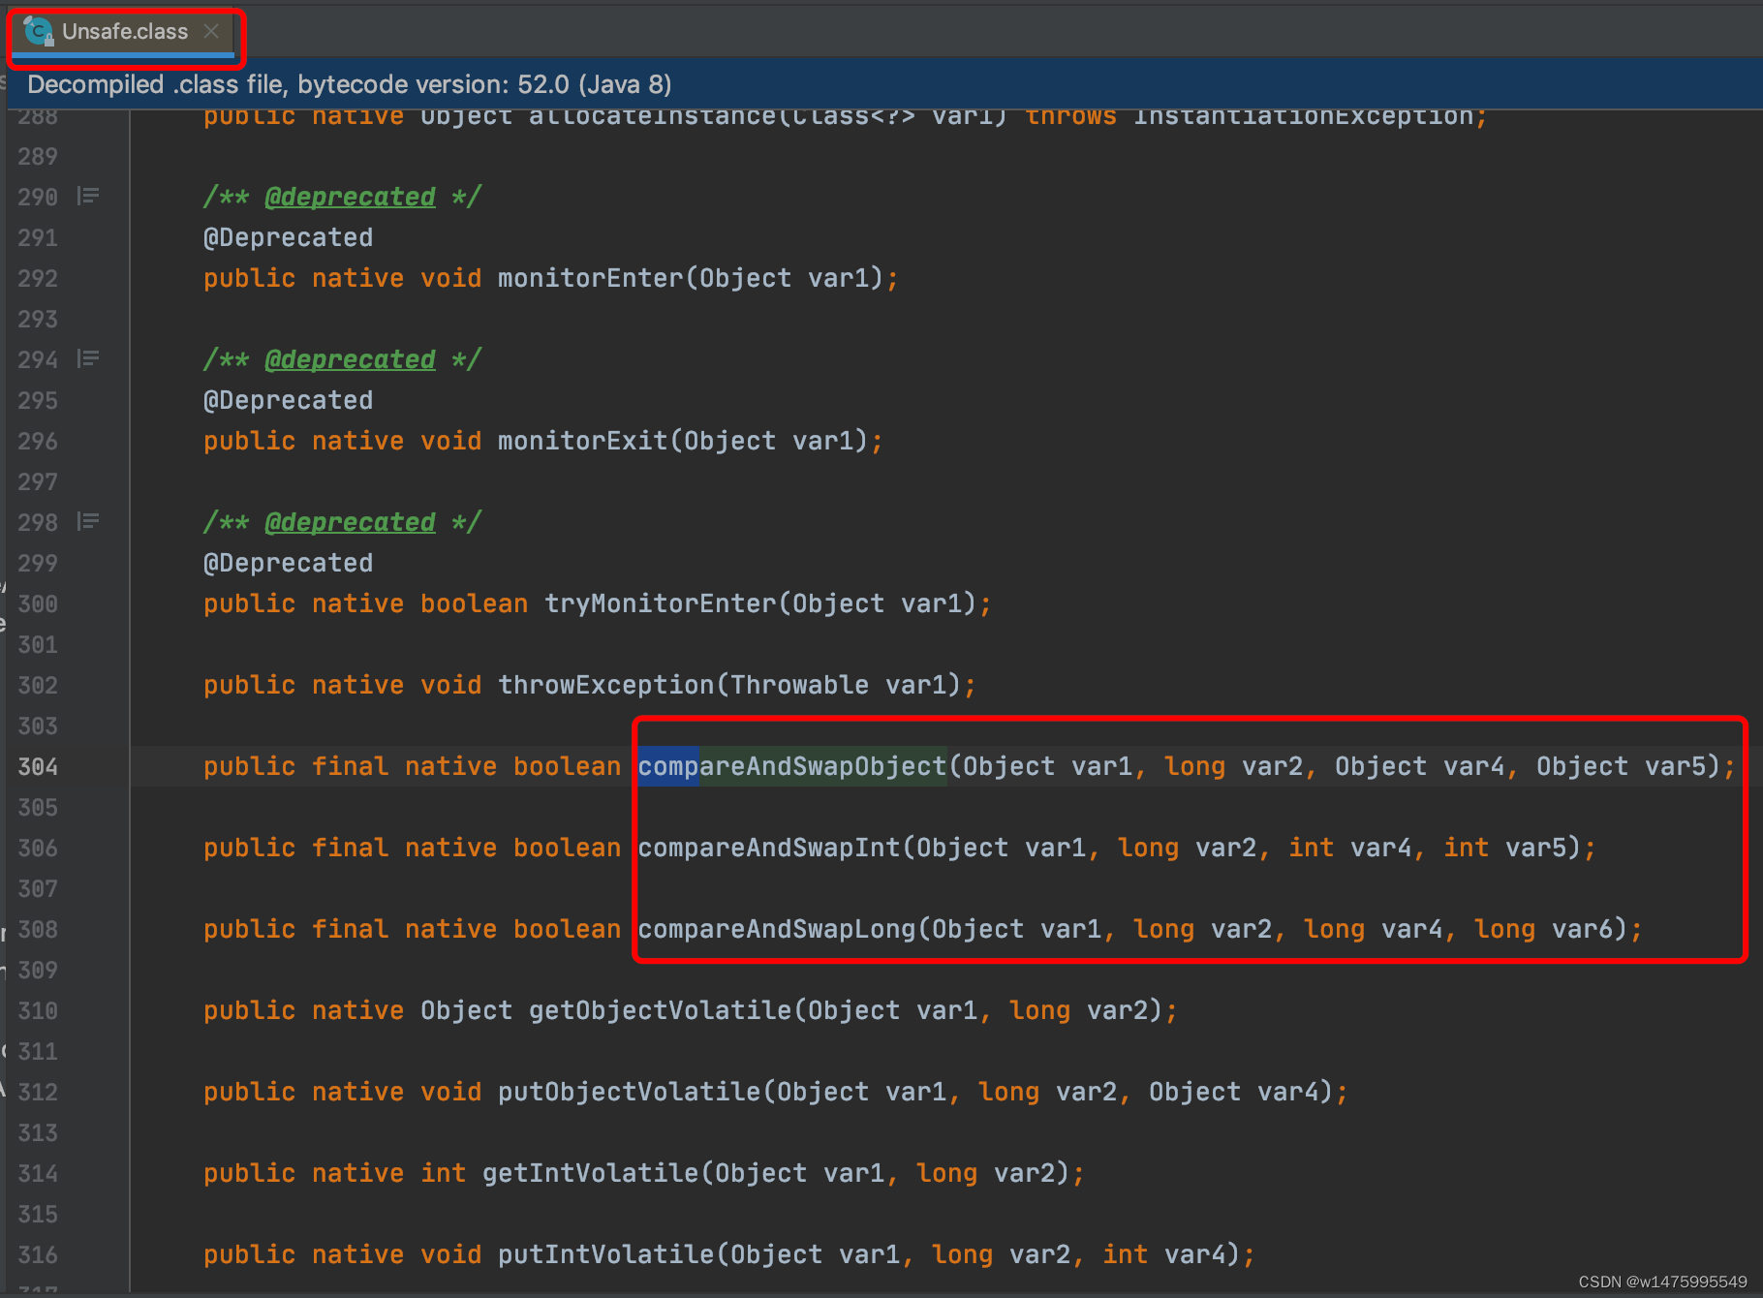
Task: Click 'final' keyword on line 306
Action: [351, 848]
